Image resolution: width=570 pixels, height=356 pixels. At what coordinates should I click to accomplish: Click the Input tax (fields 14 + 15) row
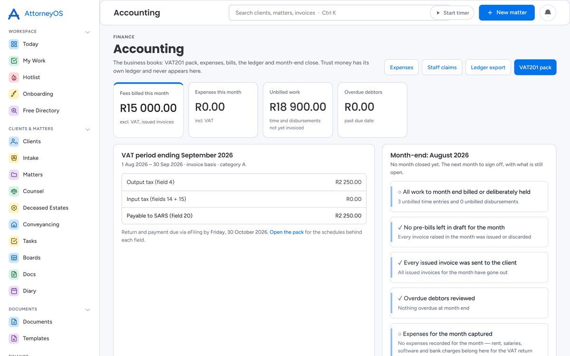(x=244, y=199)
